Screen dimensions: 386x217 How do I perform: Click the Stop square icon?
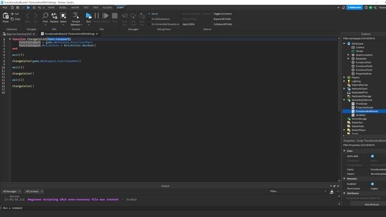tap(115, 16)
